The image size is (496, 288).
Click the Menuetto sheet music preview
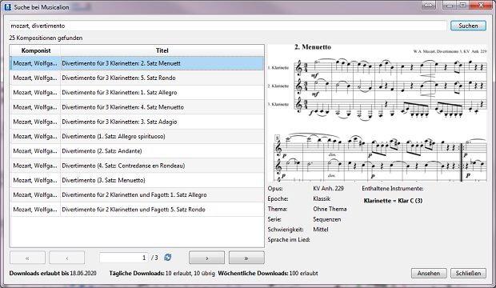click(377, 113)
